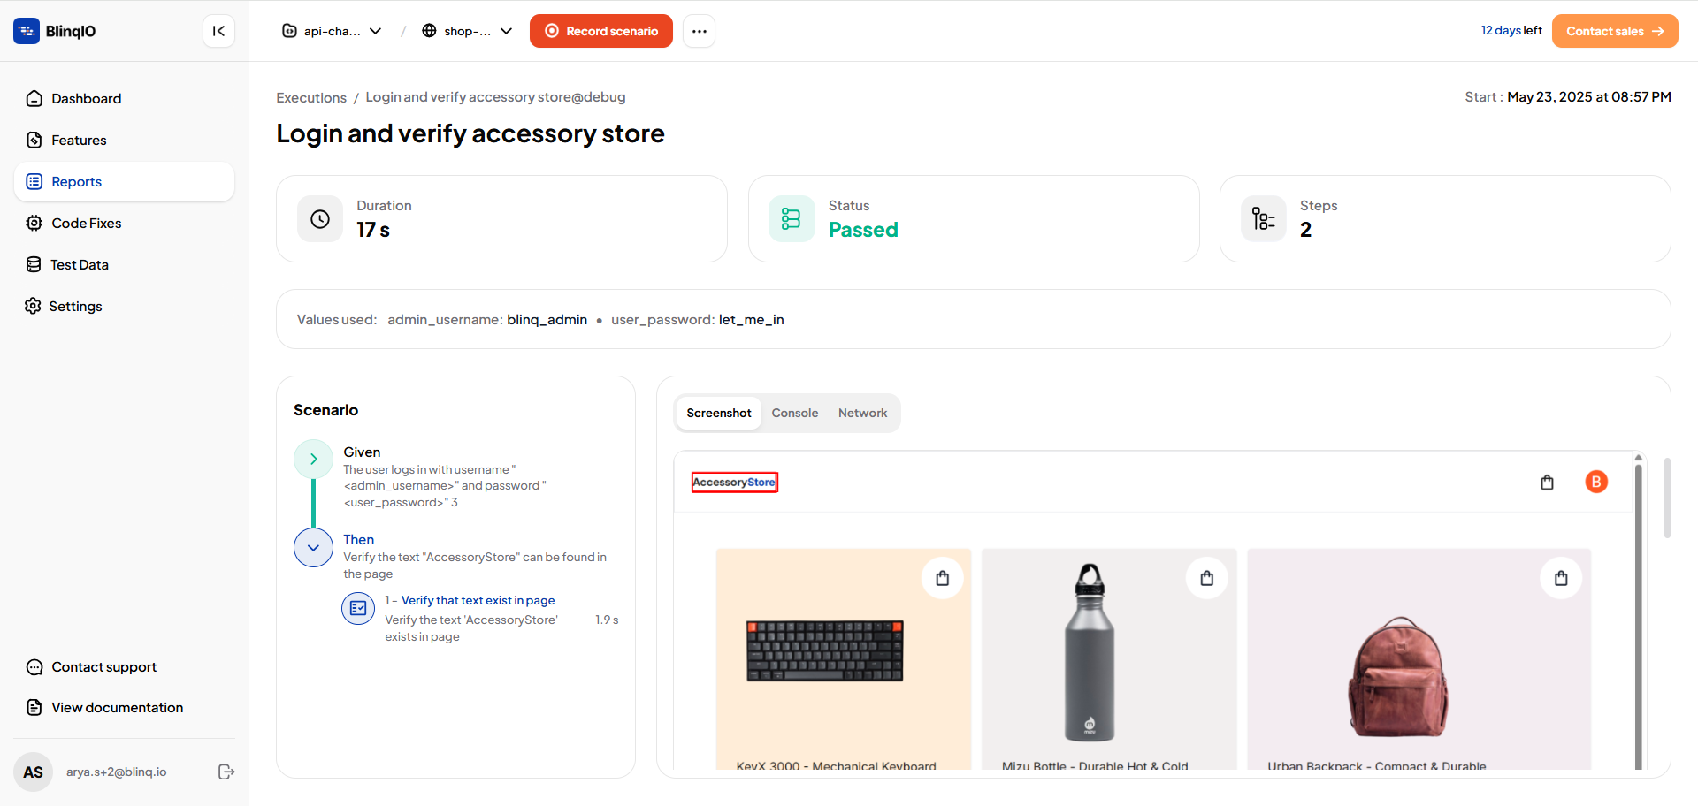Switch to the Console tab
Image resolution: width=1698 pixels, height=806 pixels.
tap(794, 413)
